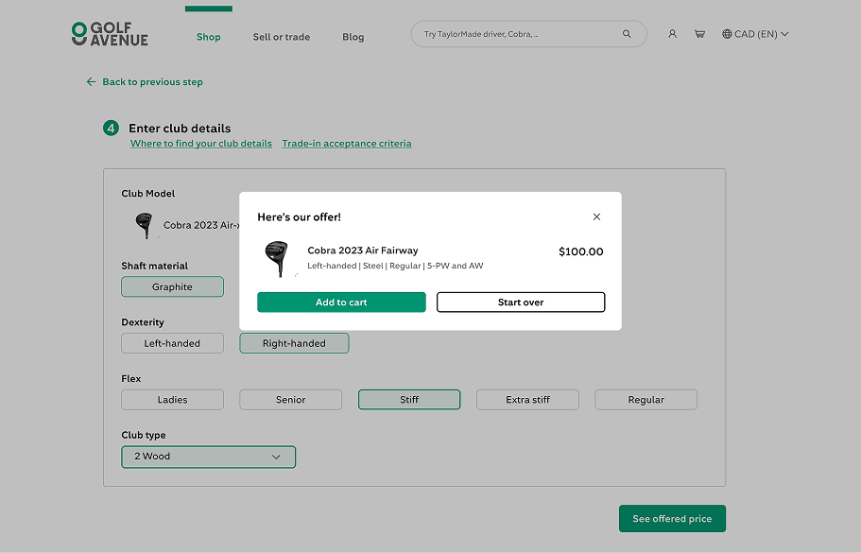861x553 pixels.
Task: Open the user account icon
Action: (x=672, y=34)
